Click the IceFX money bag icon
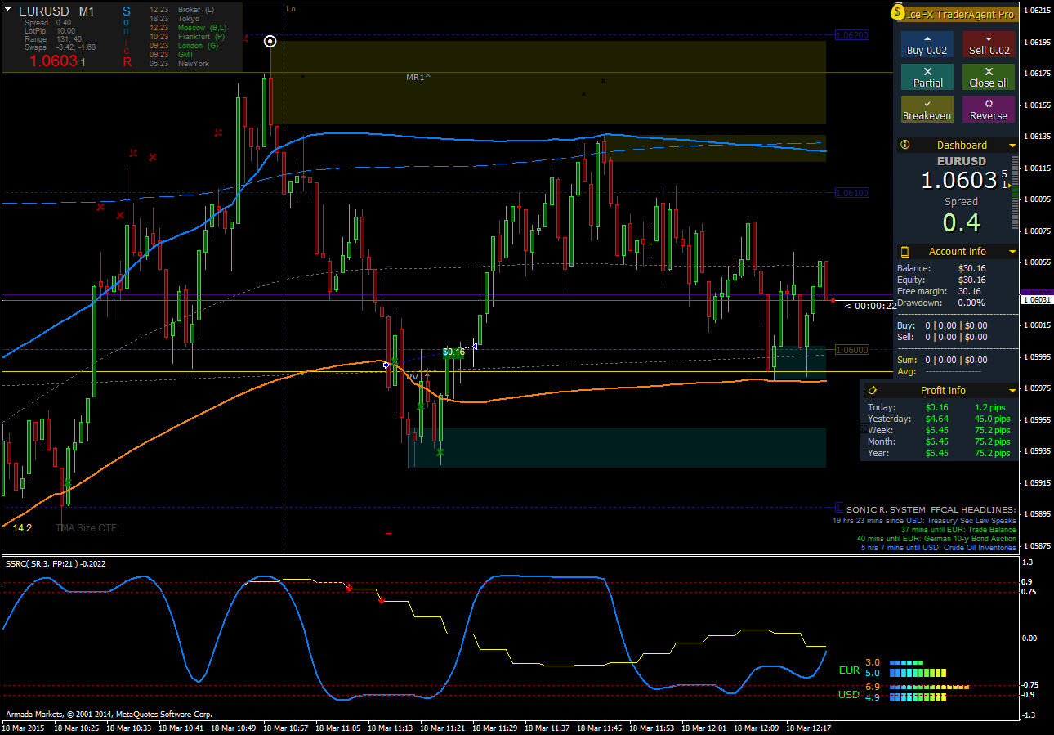Viewport: 1054px width, 735px height. point(899,13)
